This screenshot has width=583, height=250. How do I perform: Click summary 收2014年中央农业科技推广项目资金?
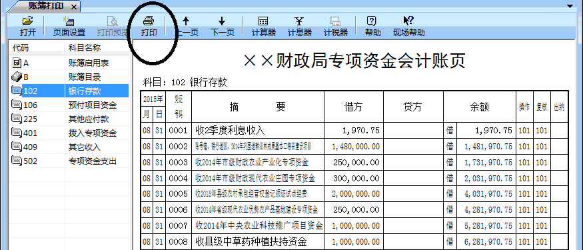(259, 226)
